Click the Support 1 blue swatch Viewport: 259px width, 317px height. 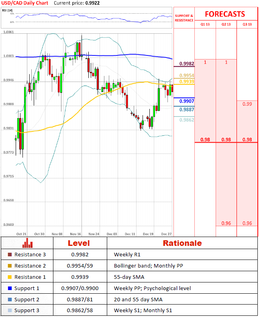[10, 288]
